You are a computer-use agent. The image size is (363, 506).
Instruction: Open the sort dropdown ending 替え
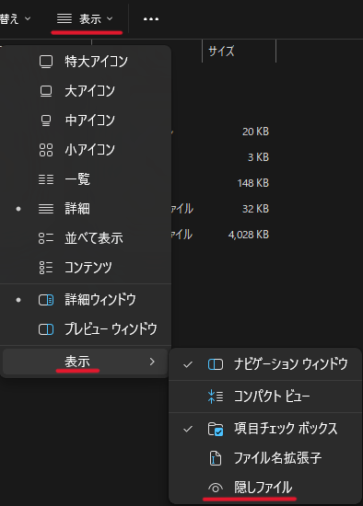[x=15, y=18]
